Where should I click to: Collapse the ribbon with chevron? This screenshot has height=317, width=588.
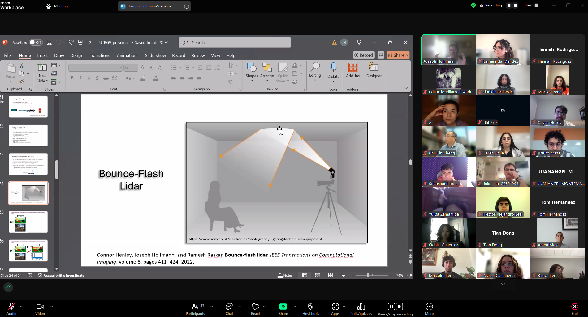pos(406,88)
